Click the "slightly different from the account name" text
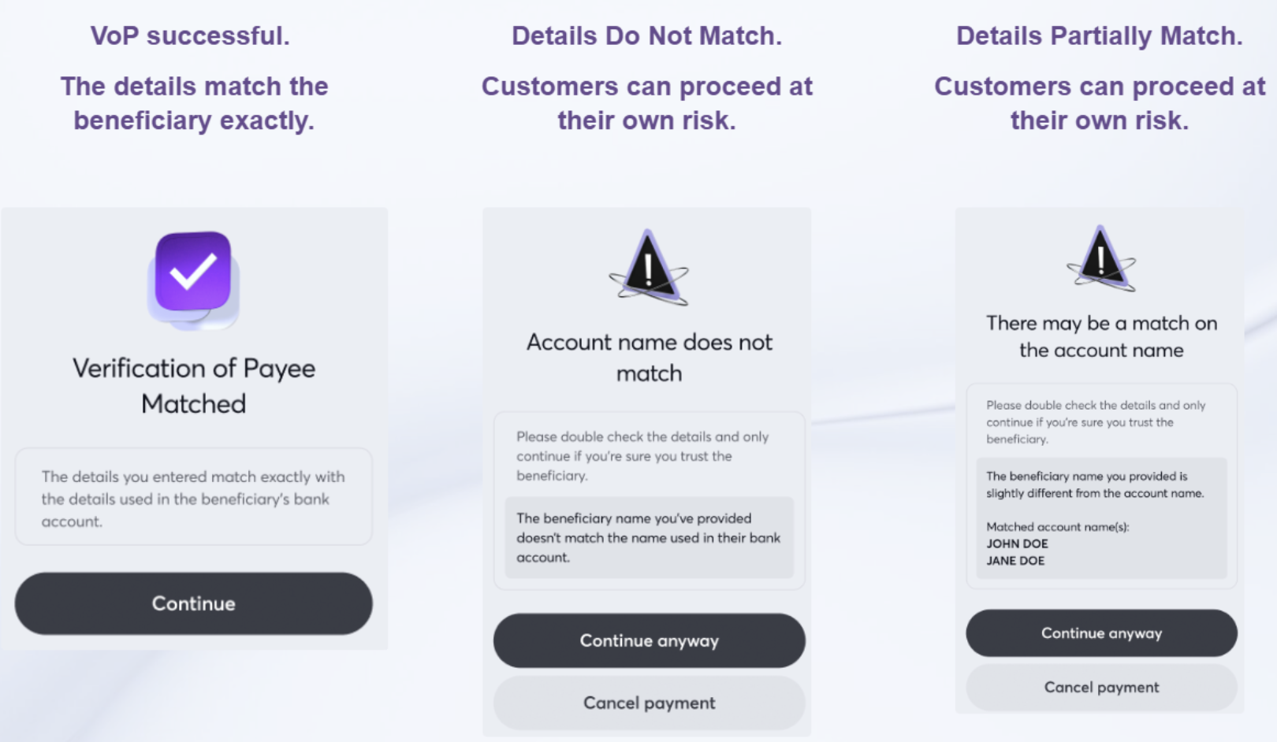Viewport: 1277px width, 742px height. [1095, 485]
